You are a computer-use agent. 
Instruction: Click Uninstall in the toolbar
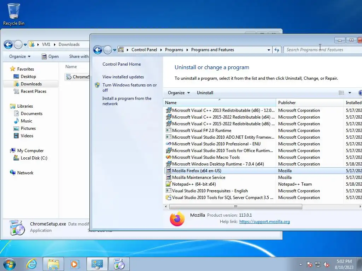coord(205,93)
